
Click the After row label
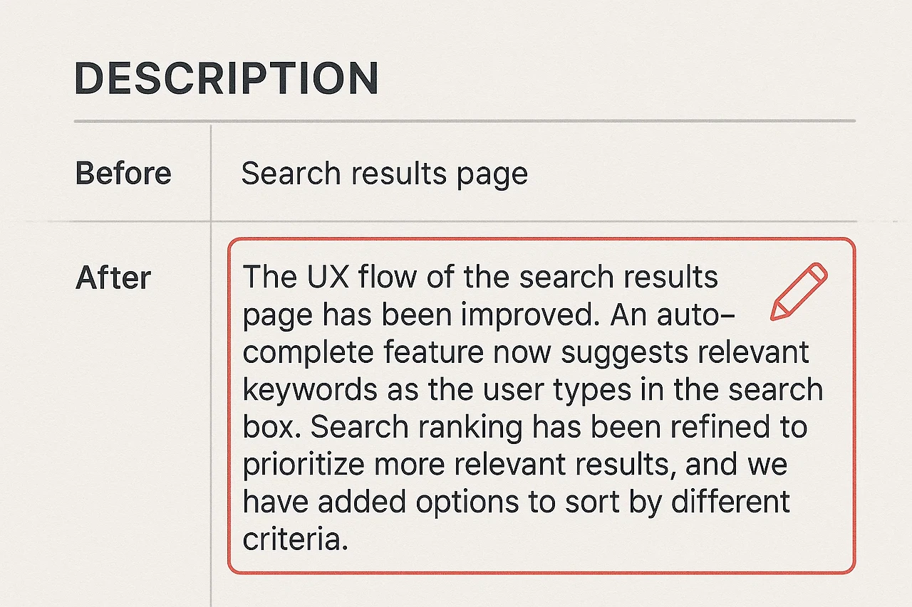(x=113, y=278)
